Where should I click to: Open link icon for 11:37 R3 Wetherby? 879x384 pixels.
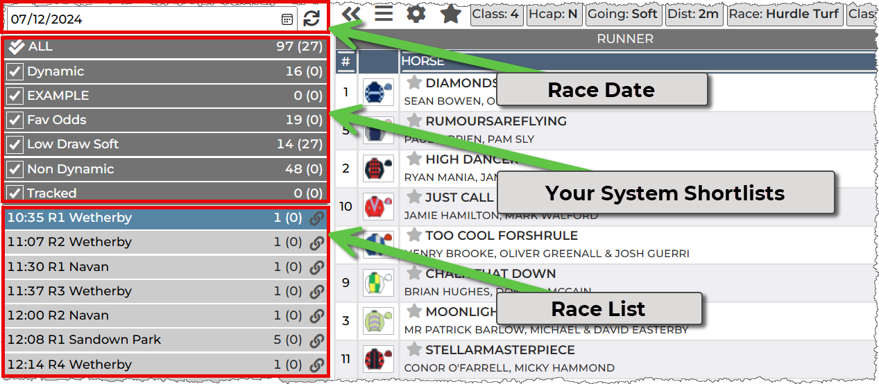click(317, 291)
